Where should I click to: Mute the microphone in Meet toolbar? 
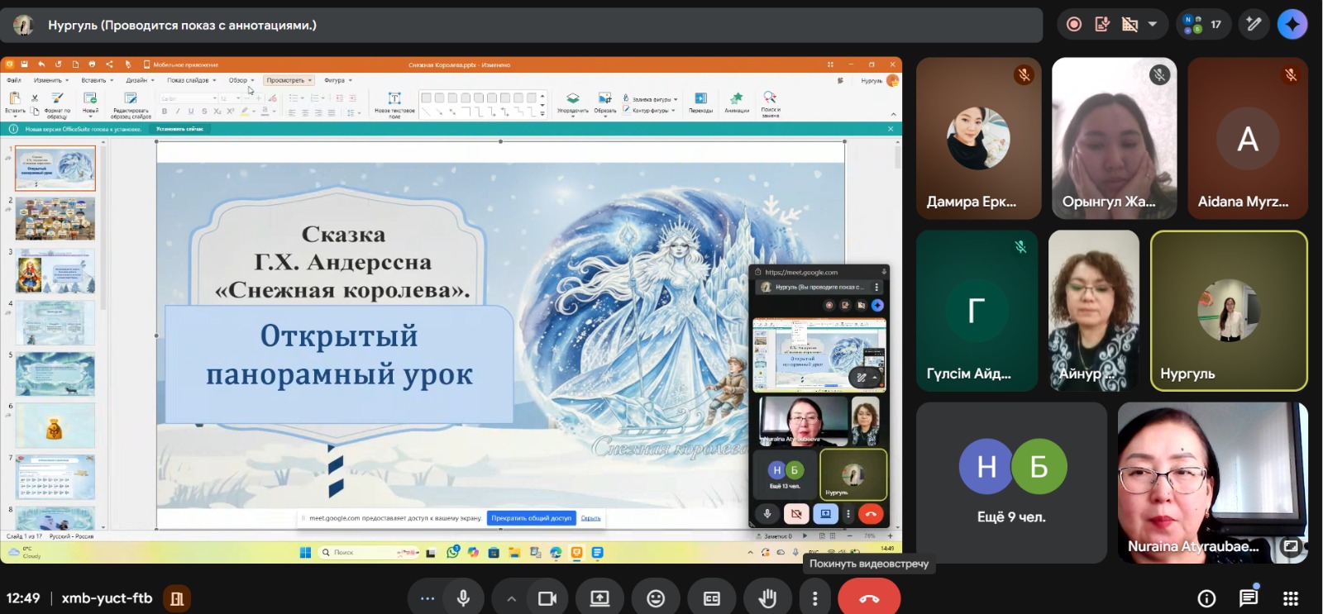click(x=463, y=598)
